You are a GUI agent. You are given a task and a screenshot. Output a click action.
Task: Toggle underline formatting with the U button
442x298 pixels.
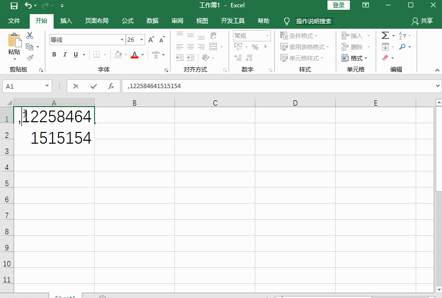click(76, 54)
